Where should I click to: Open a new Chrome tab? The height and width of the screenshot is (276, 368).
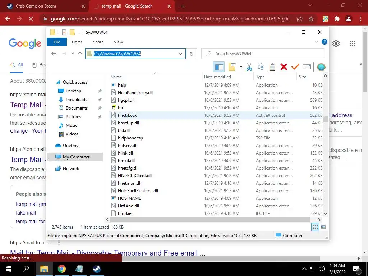tap(183, 6)
